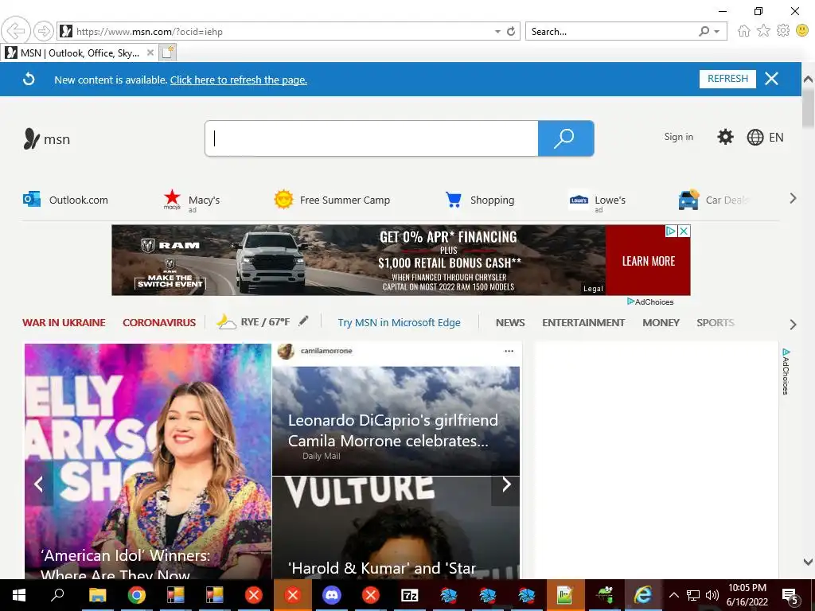
Task: Open Discord from taskbar
Action: pos(332,595)
